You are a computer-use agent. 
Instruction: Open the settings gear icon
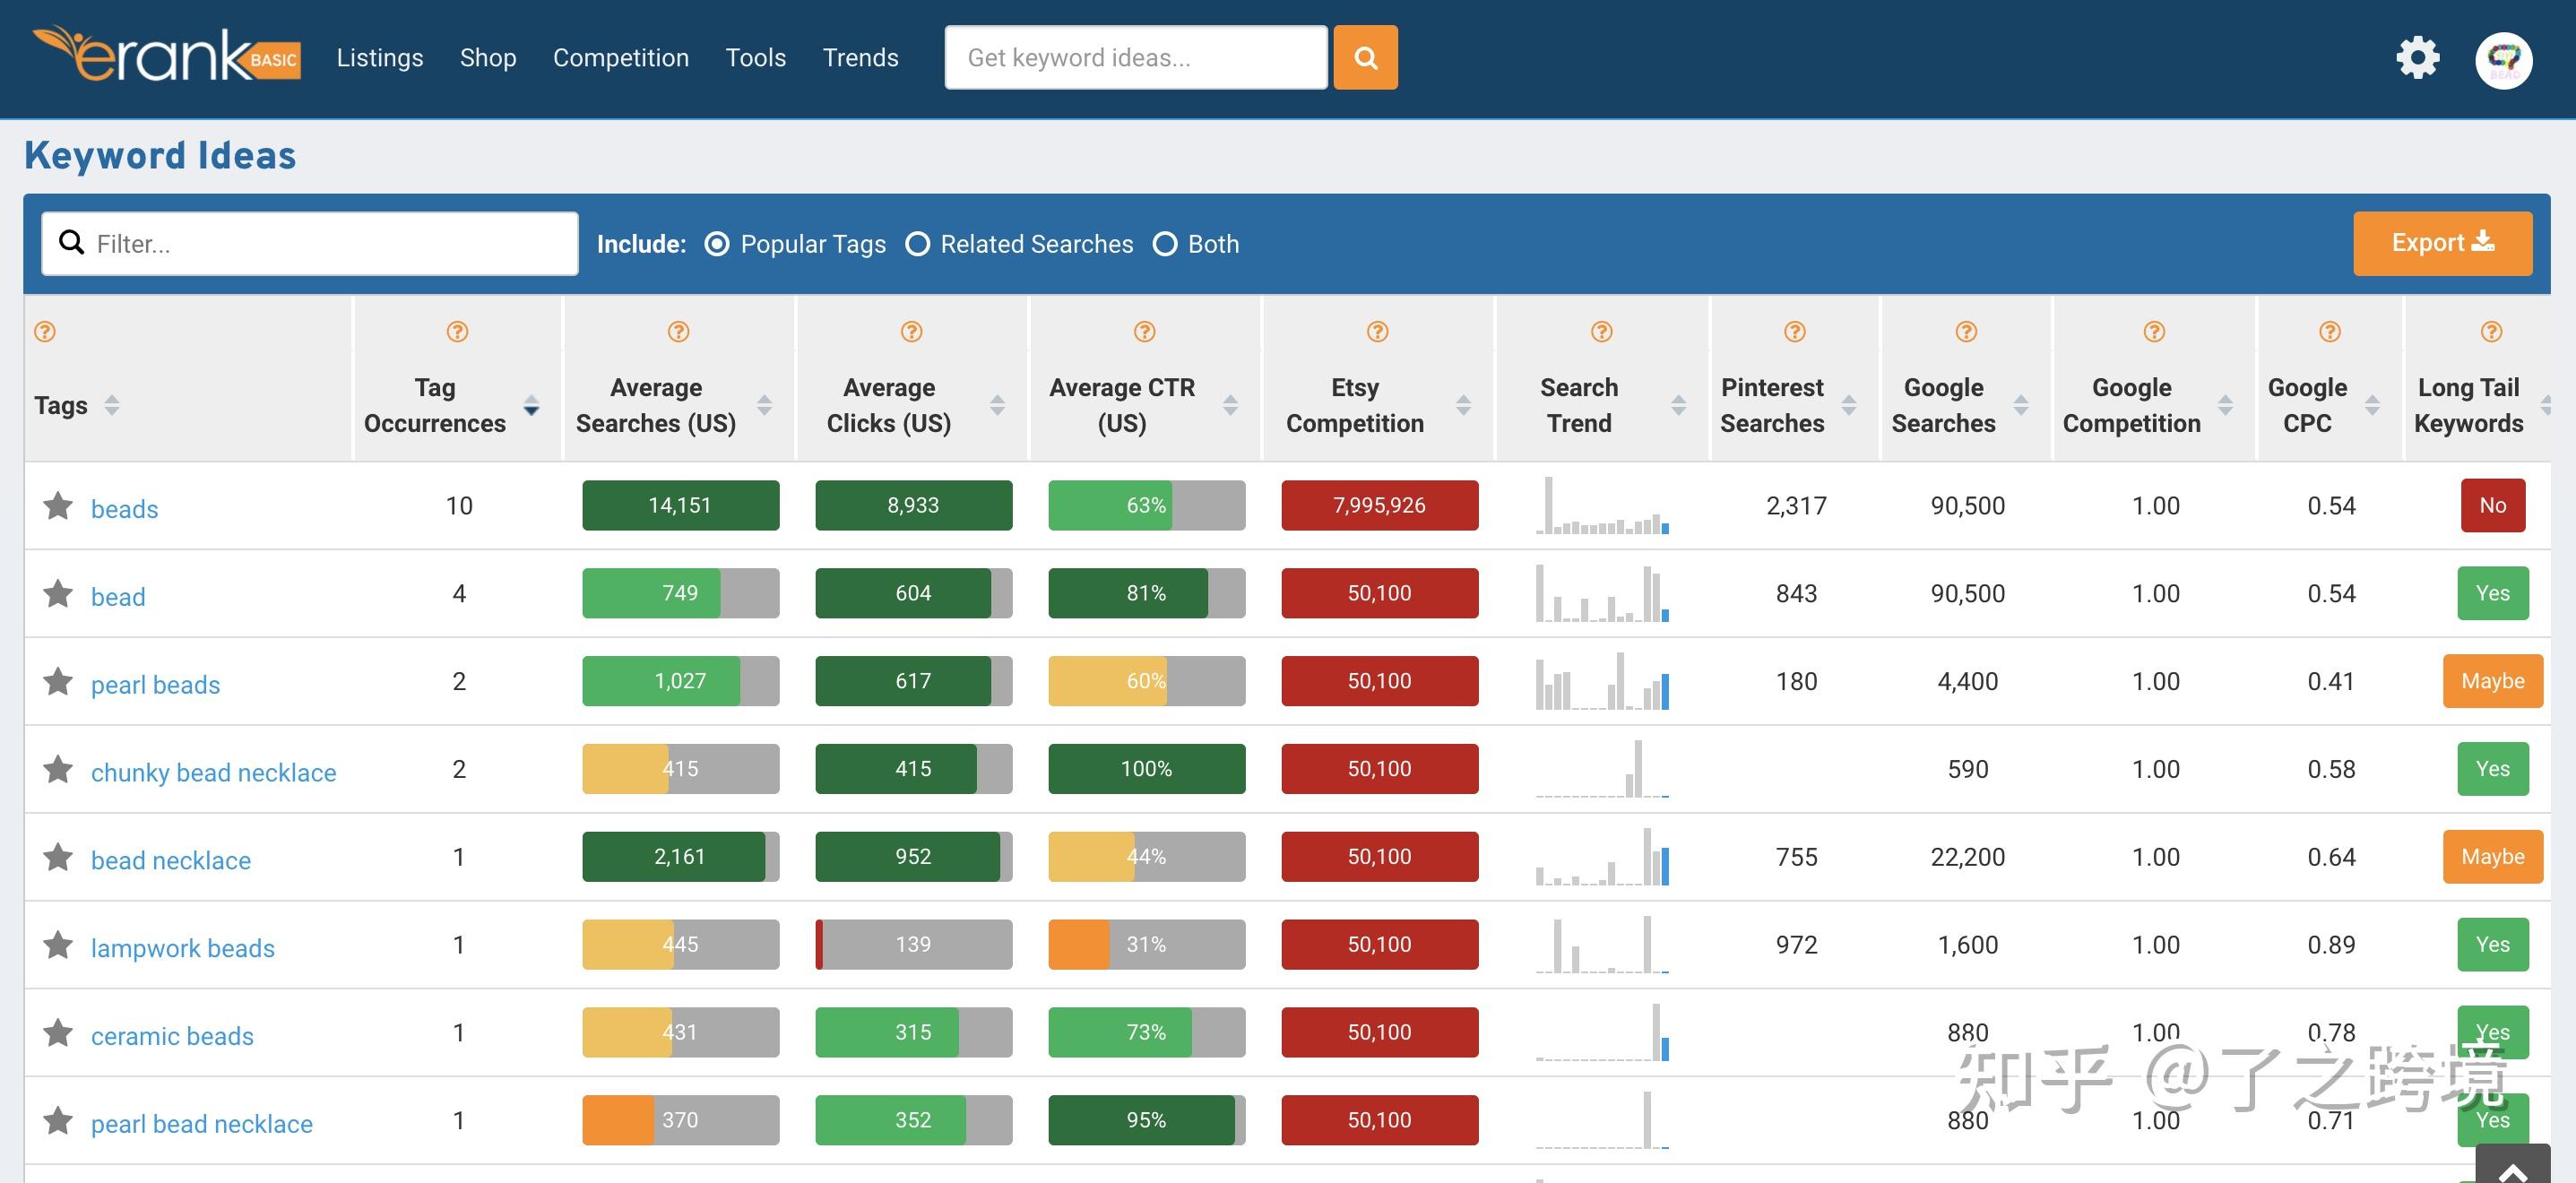[x=2417, y=58]
